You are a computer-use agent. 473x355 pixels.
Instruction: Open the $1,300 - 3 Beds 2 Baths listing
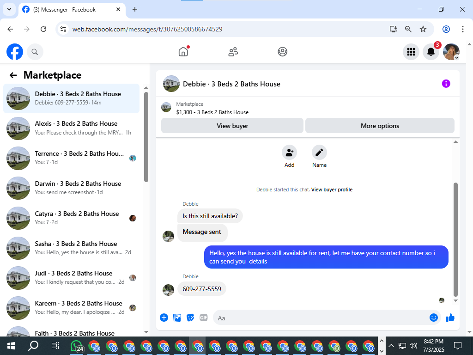point(212,112)
